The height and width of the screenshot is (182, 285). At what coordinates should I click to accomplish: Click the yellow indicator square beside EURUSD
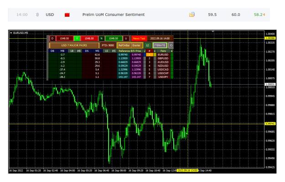tap(155, 55)
